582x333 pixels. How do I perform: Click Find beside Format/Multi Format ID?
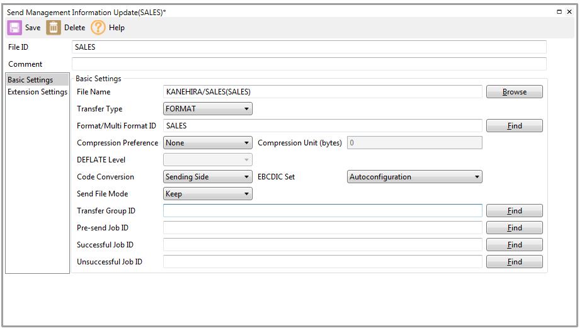click(514, 126)
